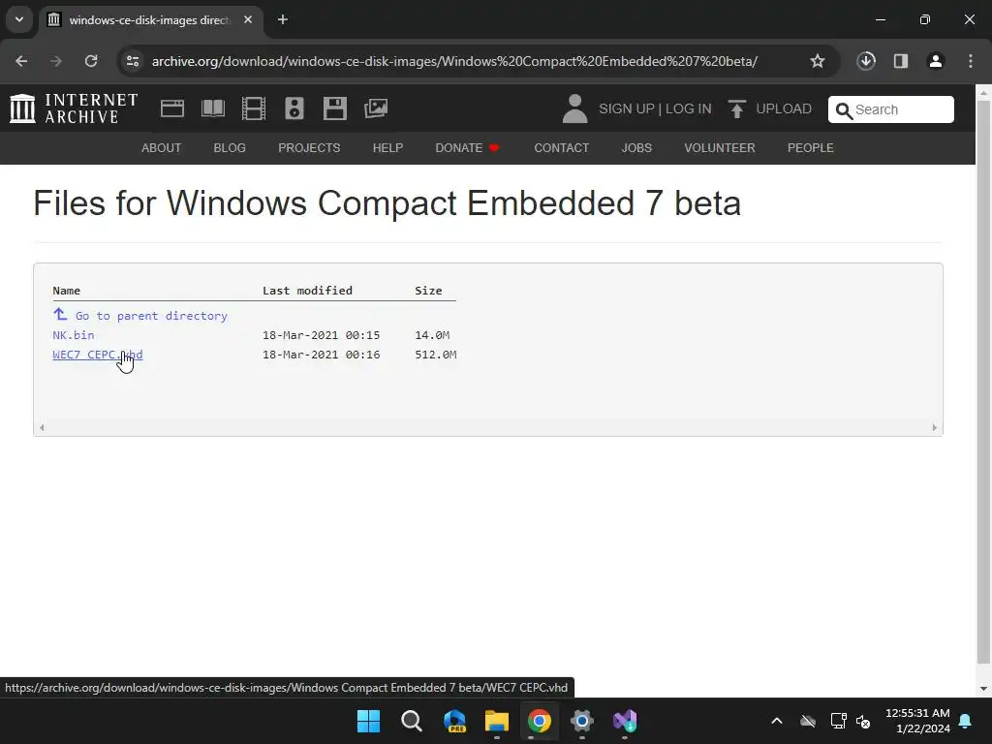Image resolution: width=992 pixels, height=744 pixels.
Task: Click the Last modified column header
Action: pyautogui.click(x=307, y=291)
